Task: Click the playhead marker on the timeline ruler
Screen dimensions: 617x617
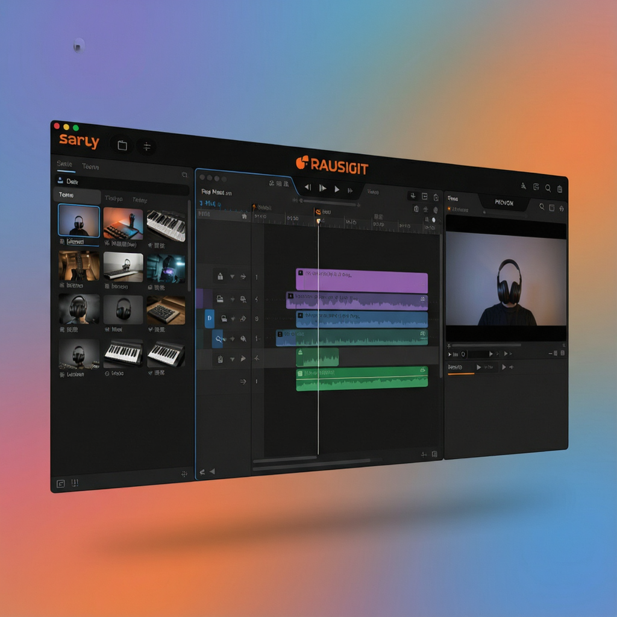Action: (x=318, y=221)
